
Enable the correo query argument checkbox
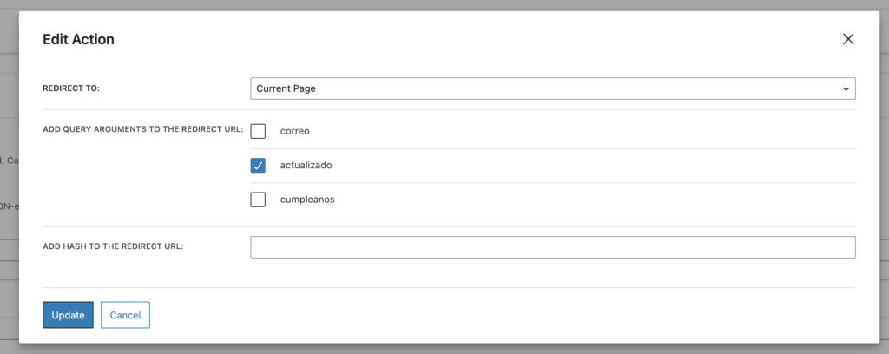click(258, 131)
